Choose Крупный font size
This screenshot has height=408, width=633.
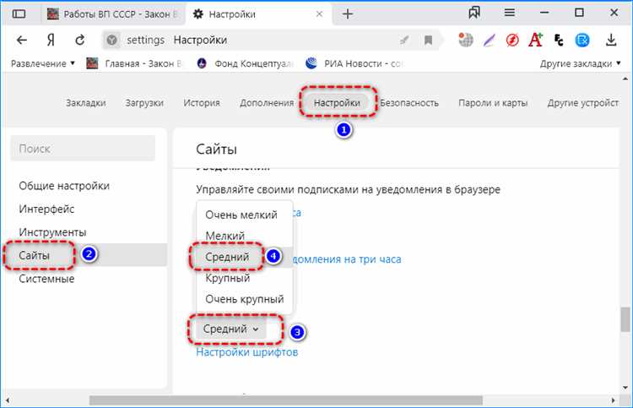[x=244, y=278]
